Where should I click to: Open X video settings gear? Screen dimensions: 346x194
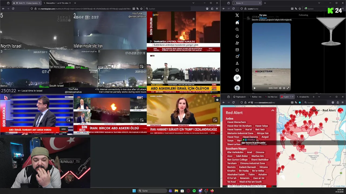pos(284,88)
